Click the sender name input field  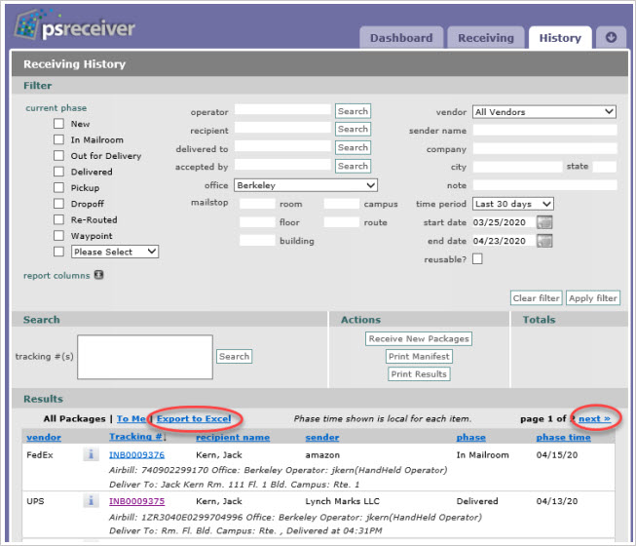(544, 130)
